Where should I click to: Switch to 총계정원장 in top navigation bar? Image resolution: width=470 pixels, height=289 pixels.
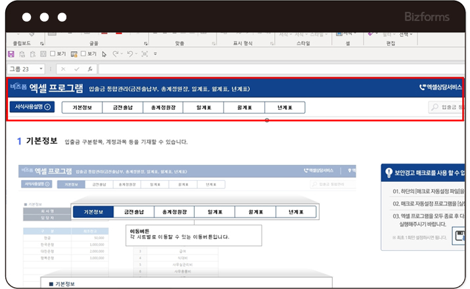(x=164, y=107)
